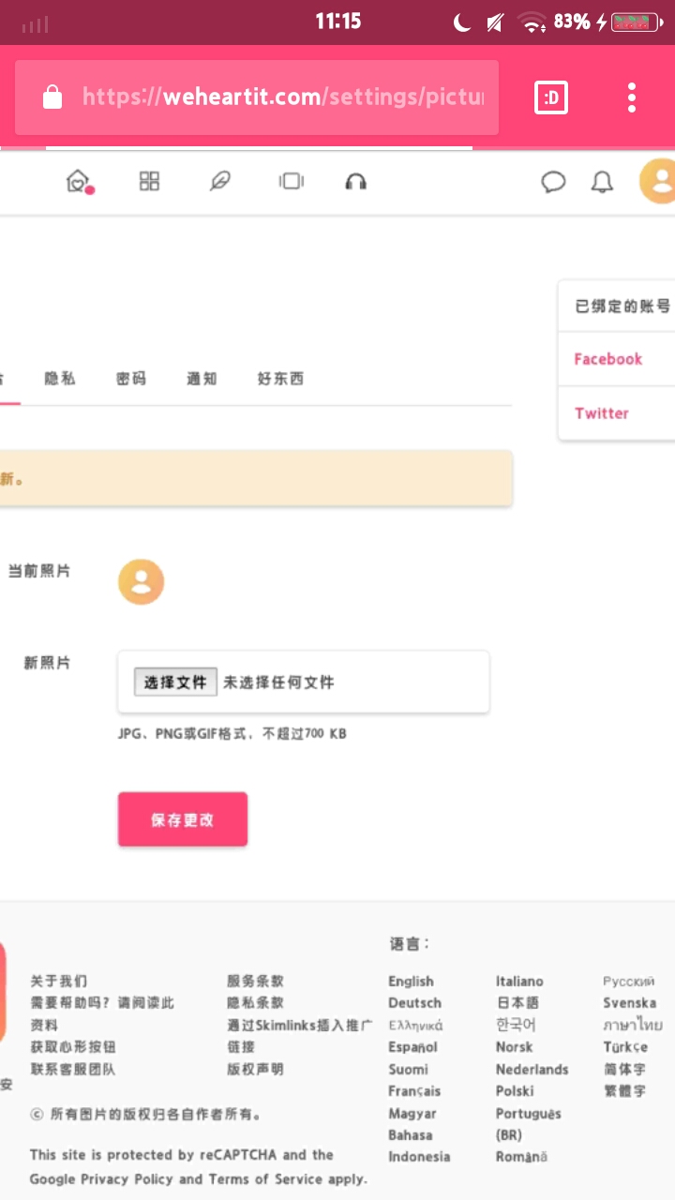The height and width of the screenshot is (1200, 675).
Task: Open the browser tab switcher button
Action: click(551, 97)
